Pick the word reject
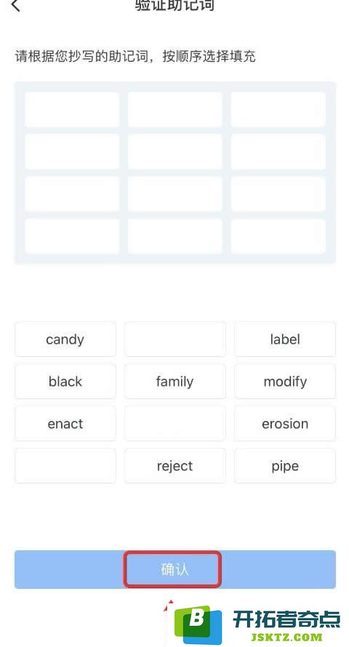The width and height of the screenshot is (349, 647). pyautogui.click(x=175, y=466)
